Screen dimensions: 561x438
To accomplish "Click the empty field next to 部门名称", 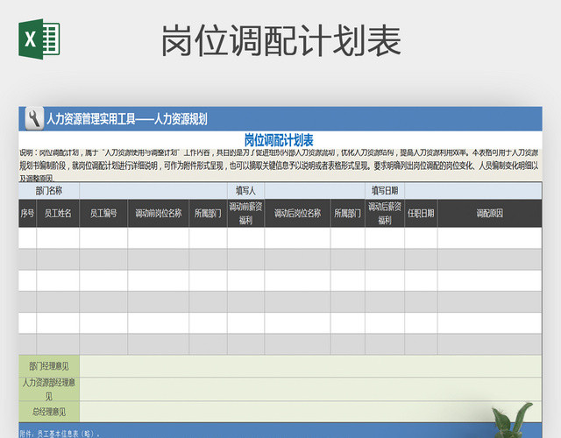I will point(153,191).
